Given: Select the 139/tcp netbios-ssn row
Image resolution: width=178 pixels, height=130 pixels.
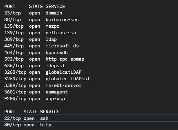Looking at the screenshot, I should 40,33.
